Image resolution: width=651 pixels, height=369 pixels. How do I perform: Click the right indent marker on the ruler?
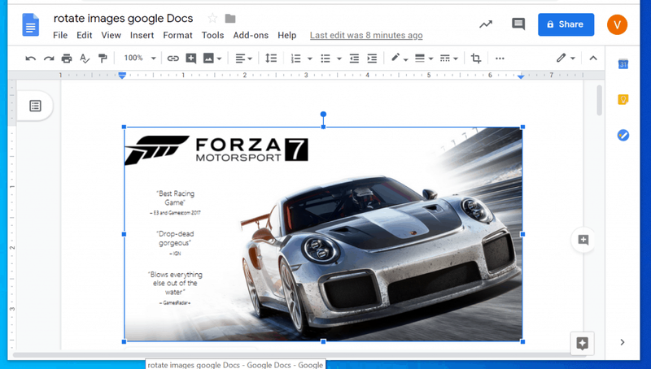tap(521, 76)
